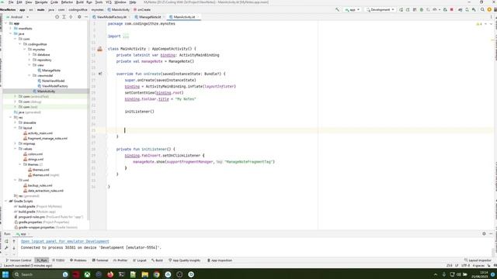The height and width of the screenshot is (279, 497).
Task: Open Layout Inspector from status bar
Action: coord(478,260)
